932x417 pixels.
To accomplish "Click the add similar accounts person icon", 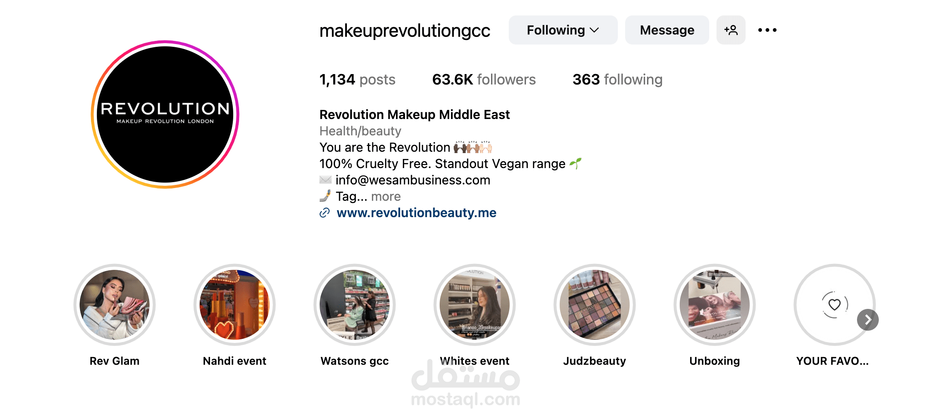I will [x=731, y=30].
